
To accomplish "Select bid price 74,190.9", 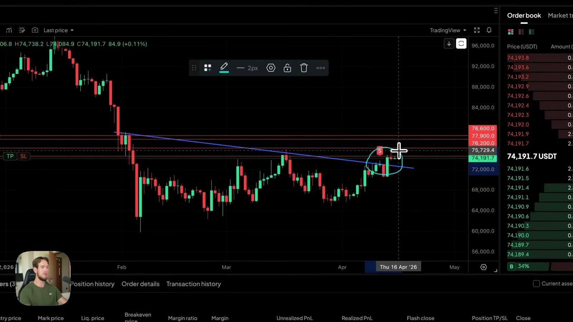I will click(x=518, y=207).
